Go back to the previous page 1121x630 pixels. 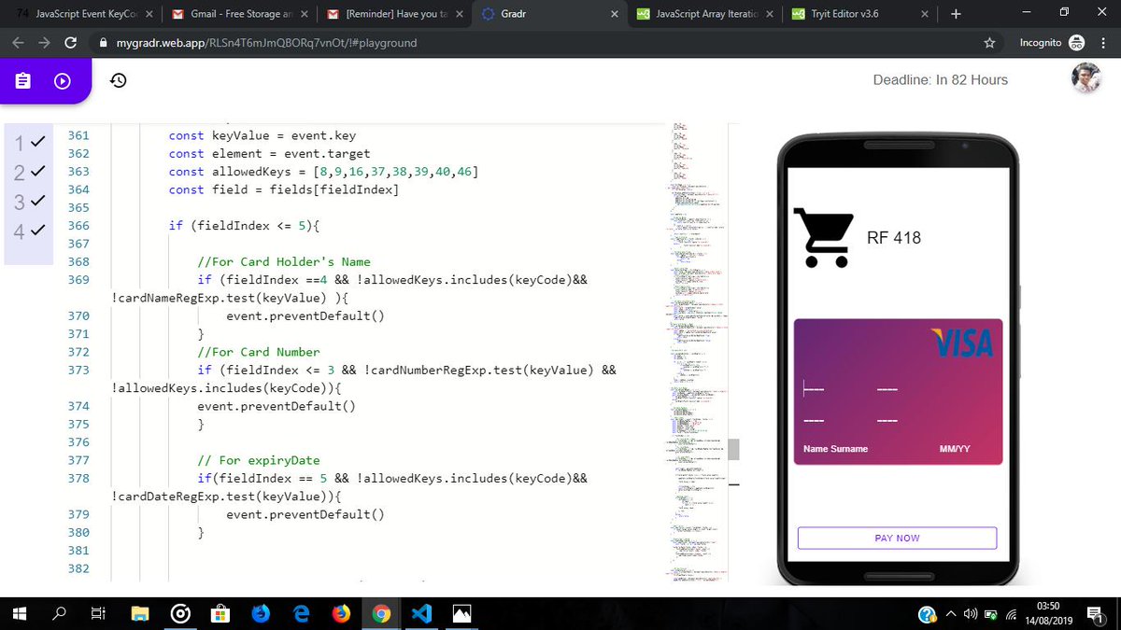click(x=19, y=43)
